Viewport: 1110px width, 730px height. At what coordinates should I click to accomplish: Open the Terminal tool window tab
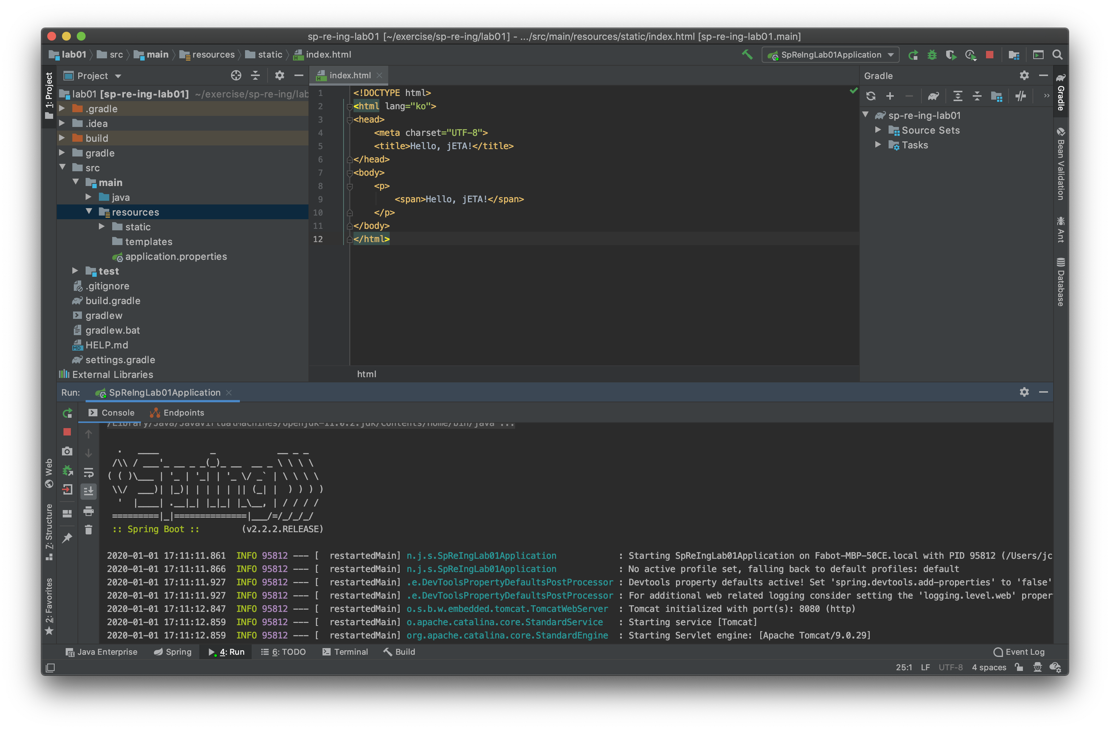[x=345, y=652]
